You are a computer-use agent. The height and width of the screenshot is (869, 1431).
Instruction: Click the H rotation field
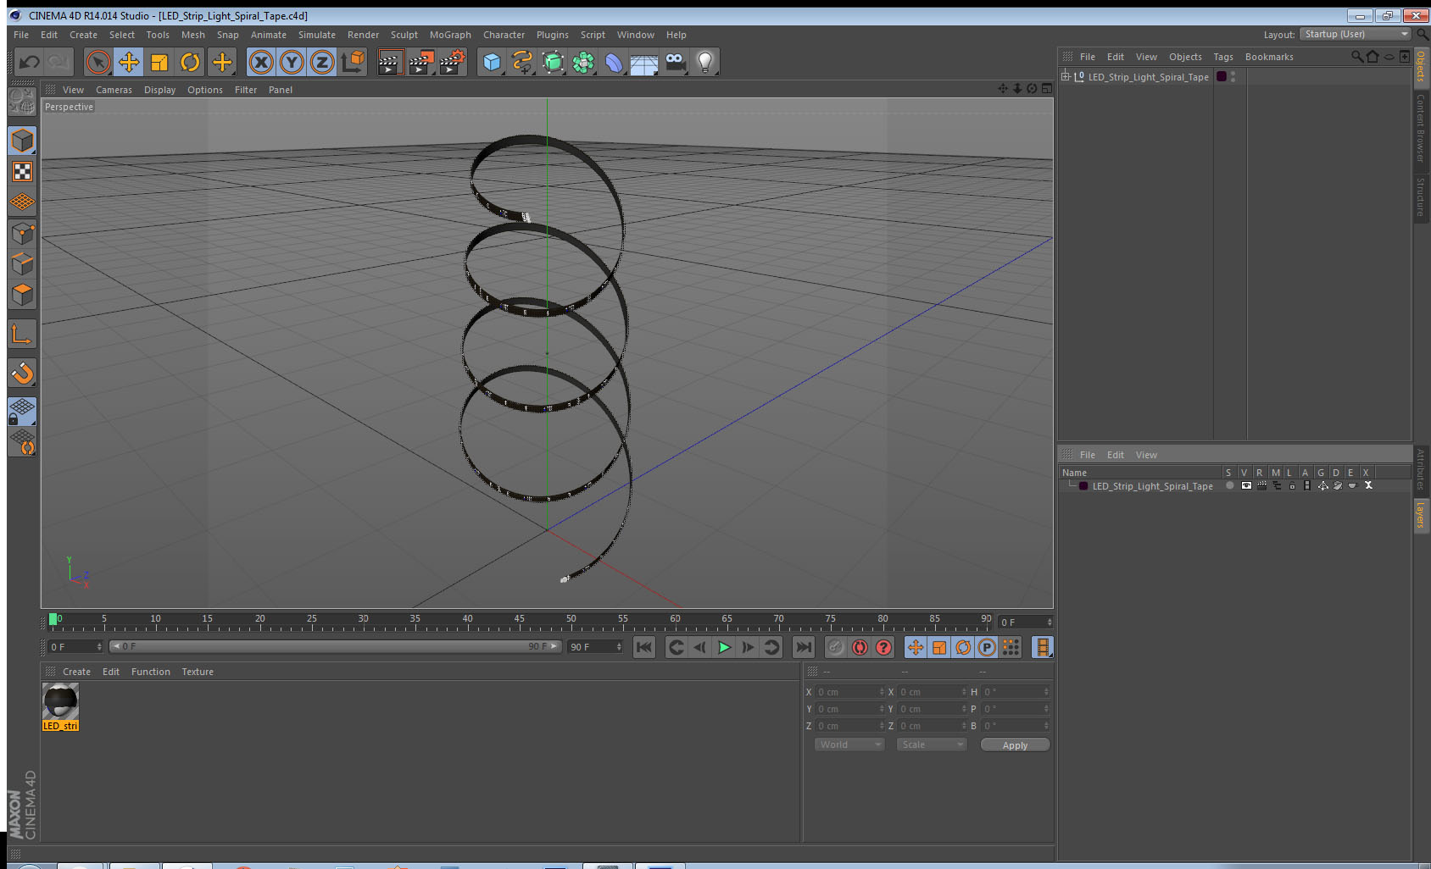click(1016, 692)
